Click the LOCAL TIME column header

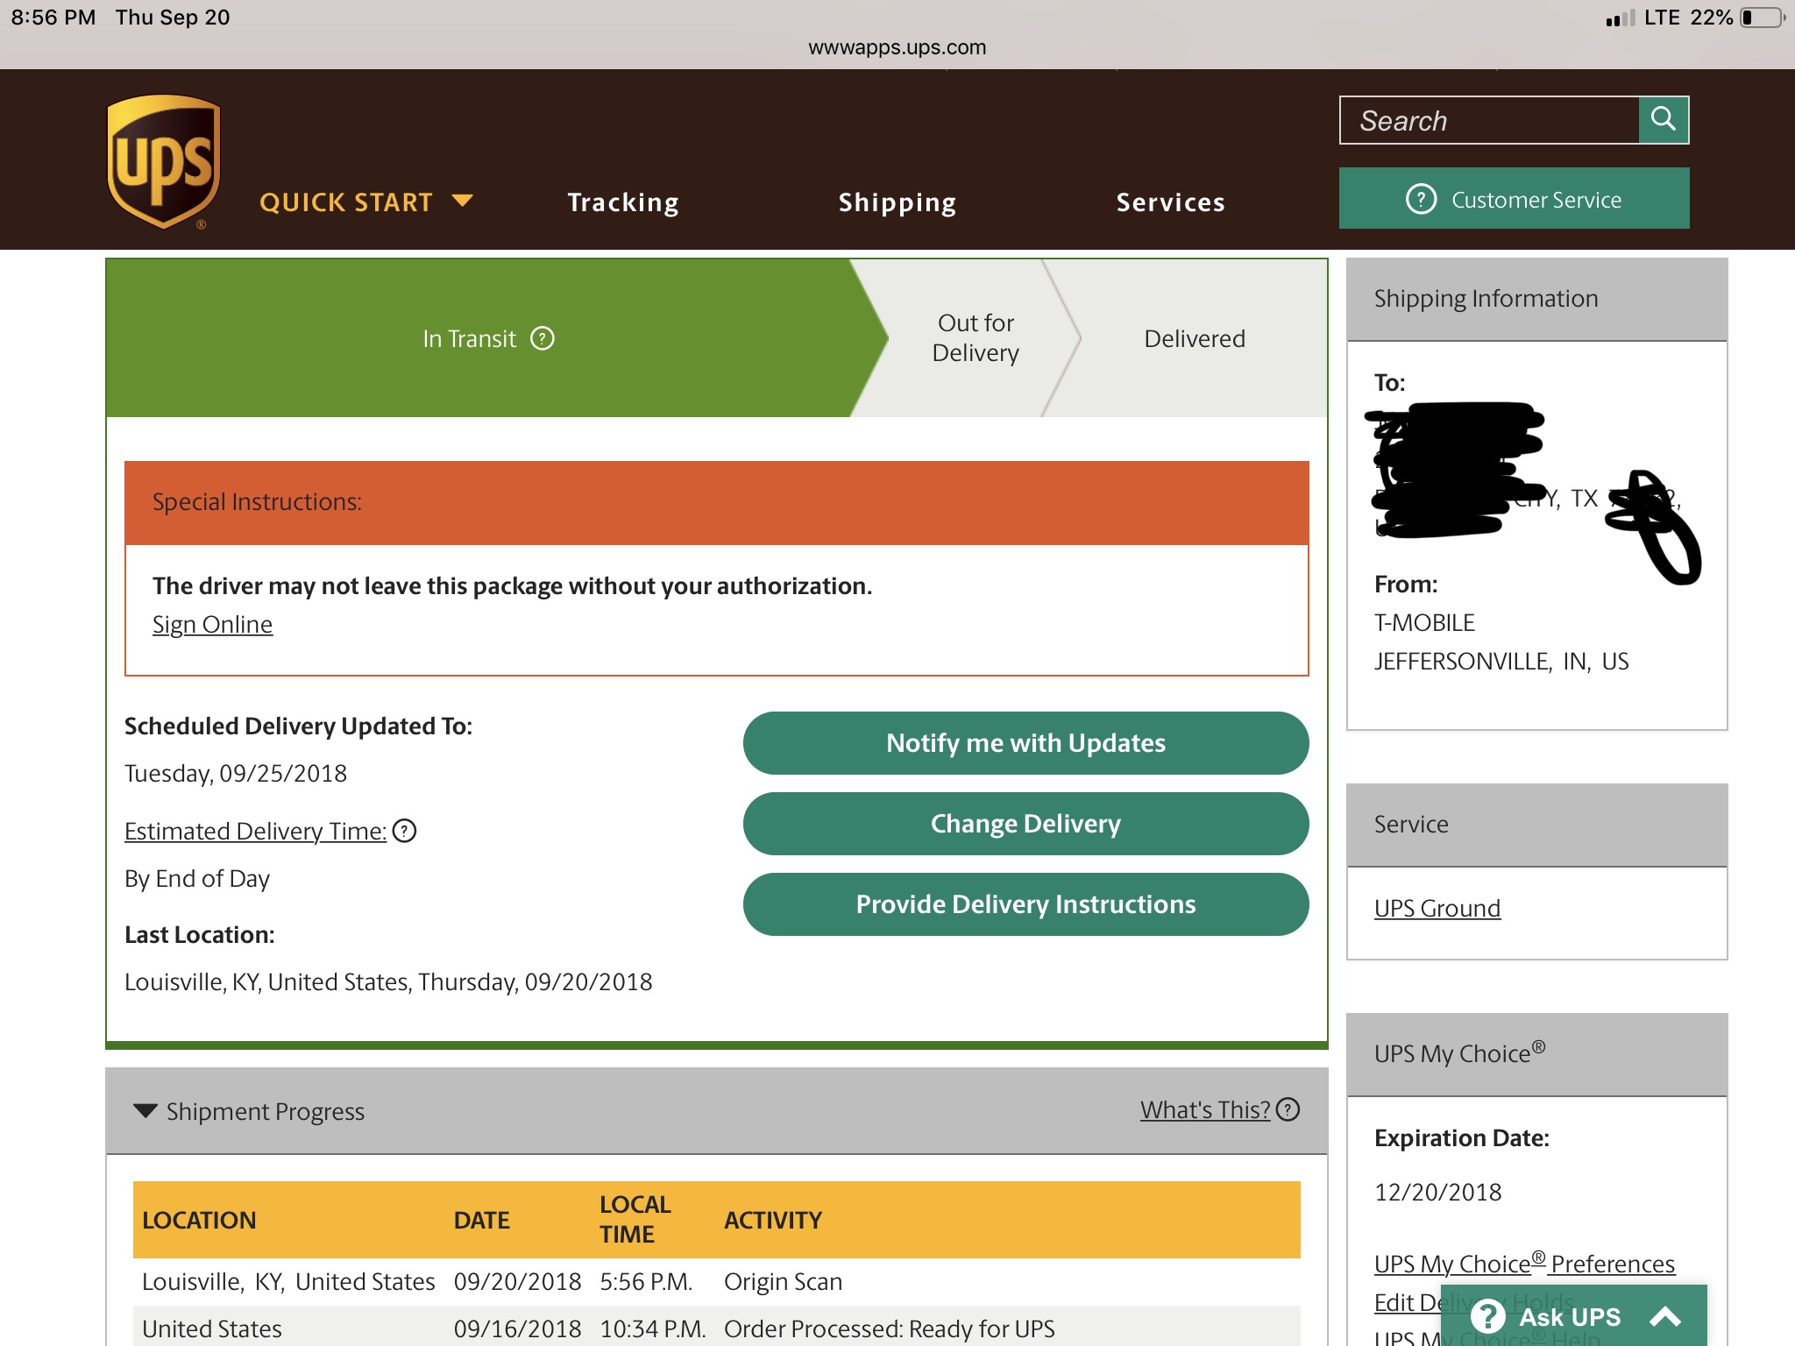[635, 1219]
